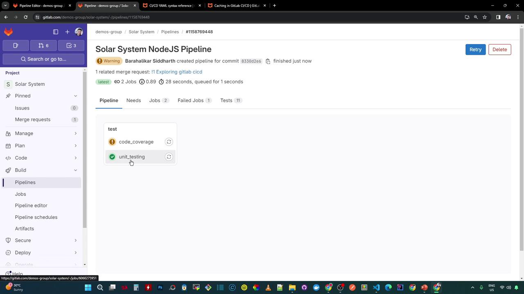Viewport: 524px width, 294px height.
Task: Open new tab in browser
Action: pos(274,6)
